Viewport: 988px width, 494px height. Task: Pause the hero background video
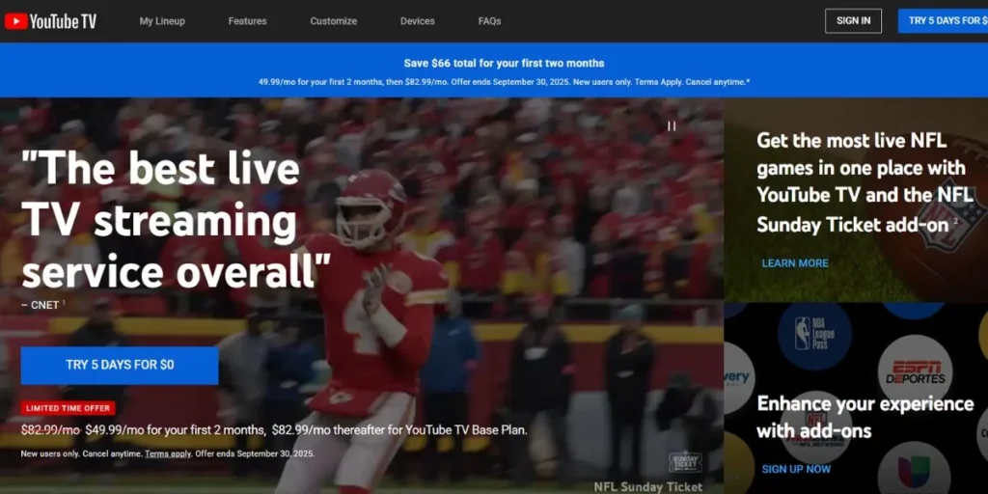point(672,125)
